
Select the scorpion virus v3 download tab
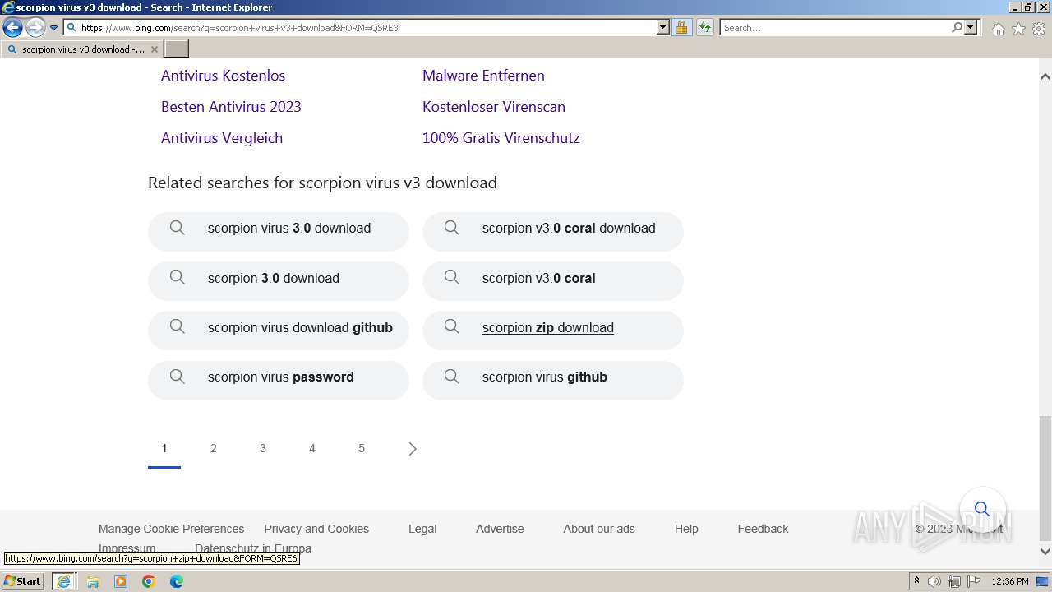[x=82, y=49]
